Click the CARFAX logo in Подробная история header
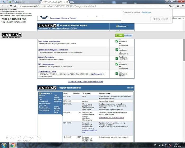Viewport: 185px width, 148px height. click(x=47, y=88)
